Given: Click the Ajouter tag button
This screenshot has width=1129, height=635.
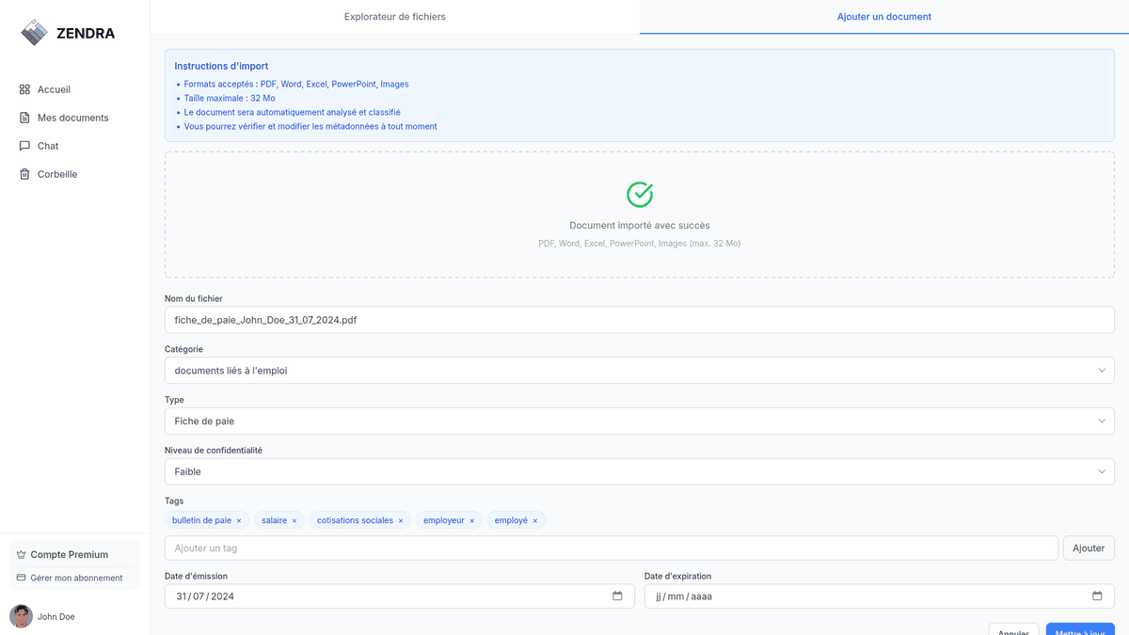Looking at the screenshot, I should pos(1089,548).
